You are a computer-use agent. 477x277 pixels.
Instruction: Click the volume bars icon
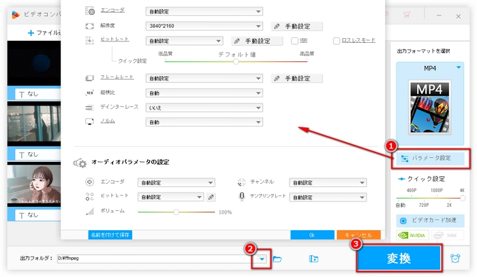click(90, 211)
